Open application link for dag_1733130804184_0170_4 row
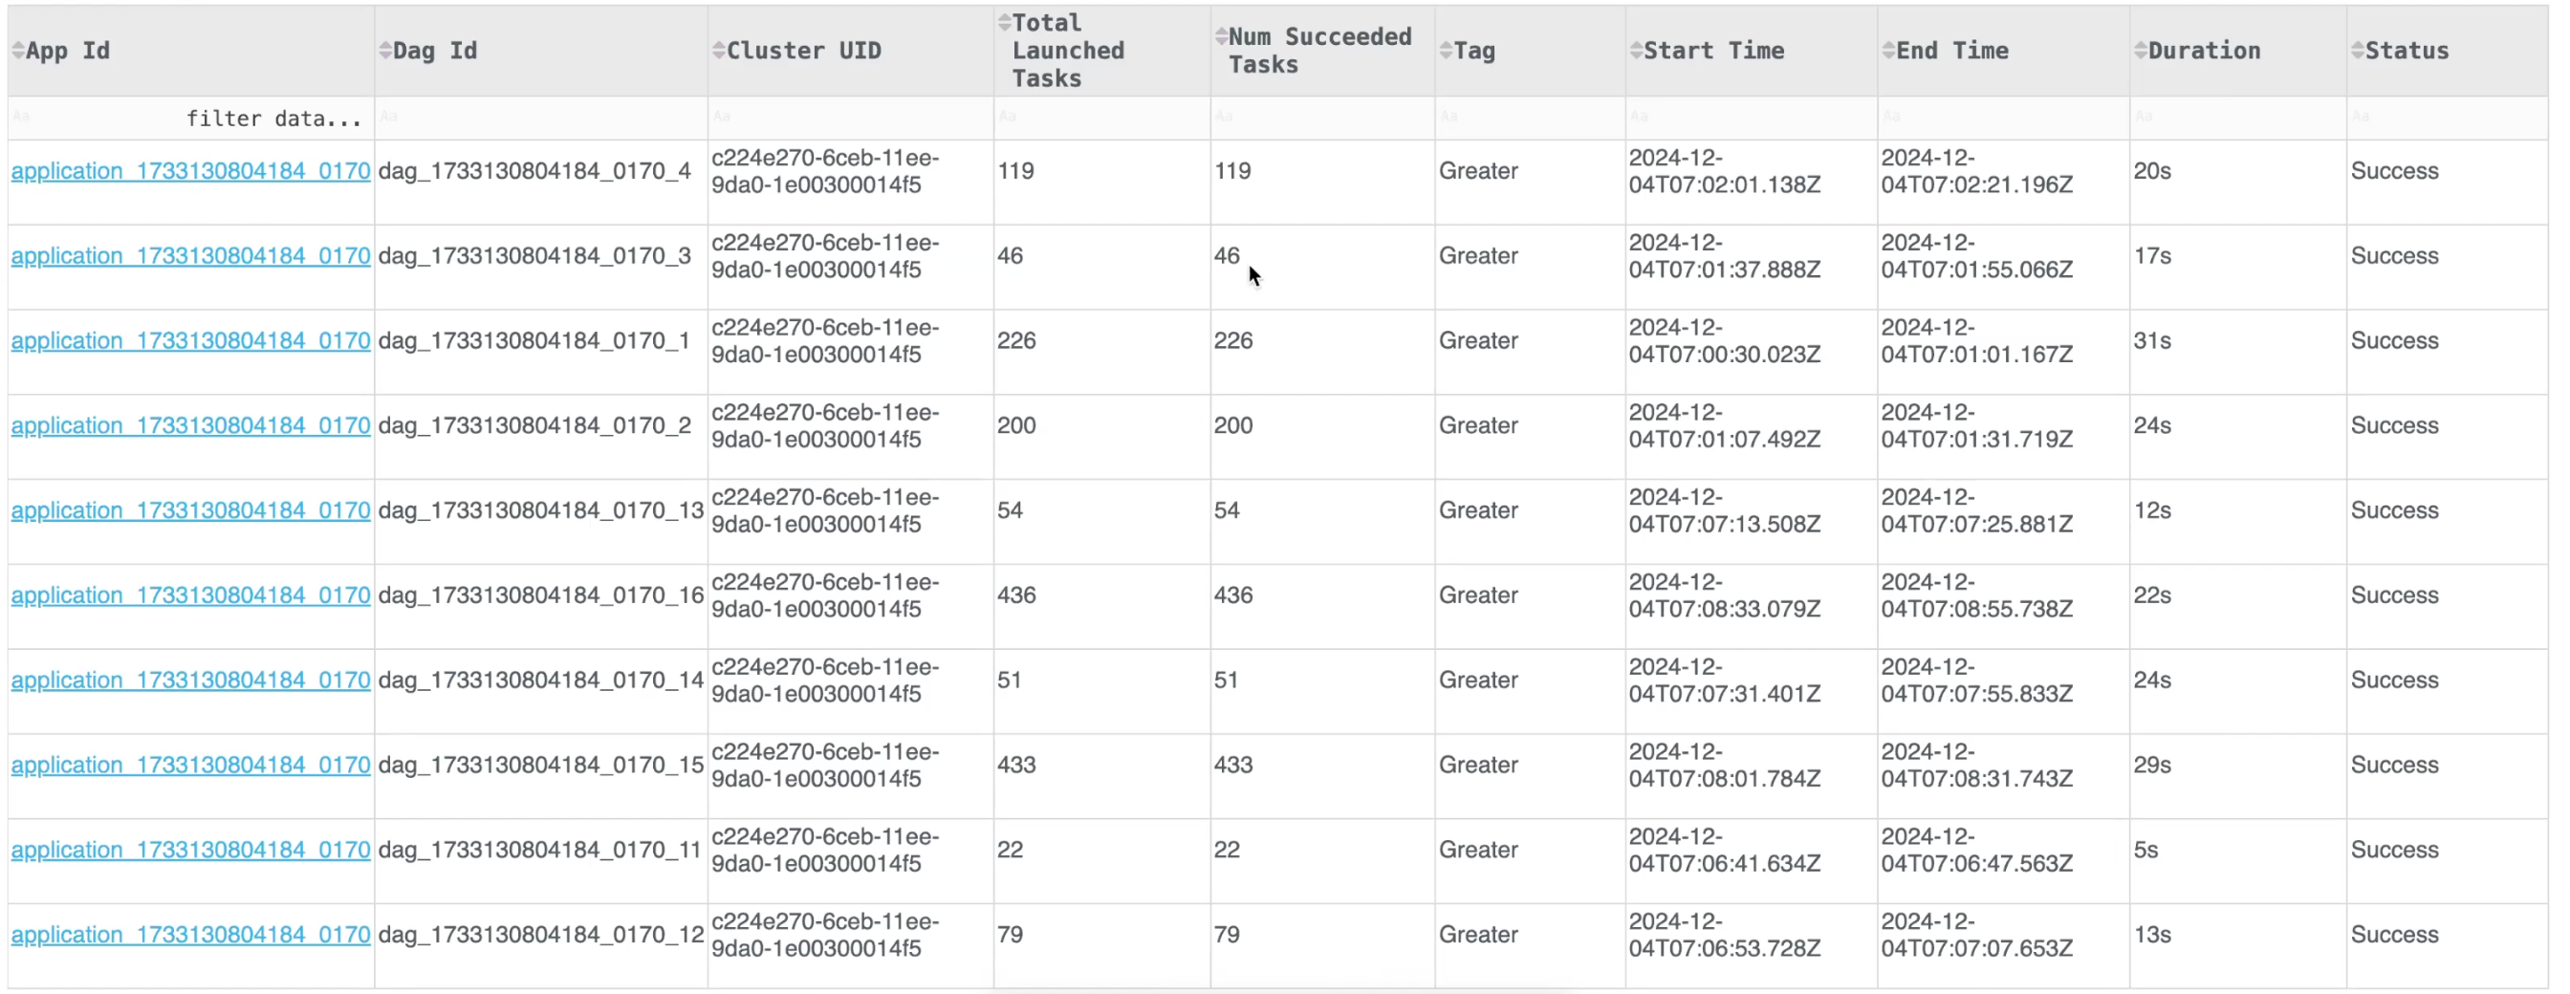This screenshot has height=994, width=2570. coord(190,171)
